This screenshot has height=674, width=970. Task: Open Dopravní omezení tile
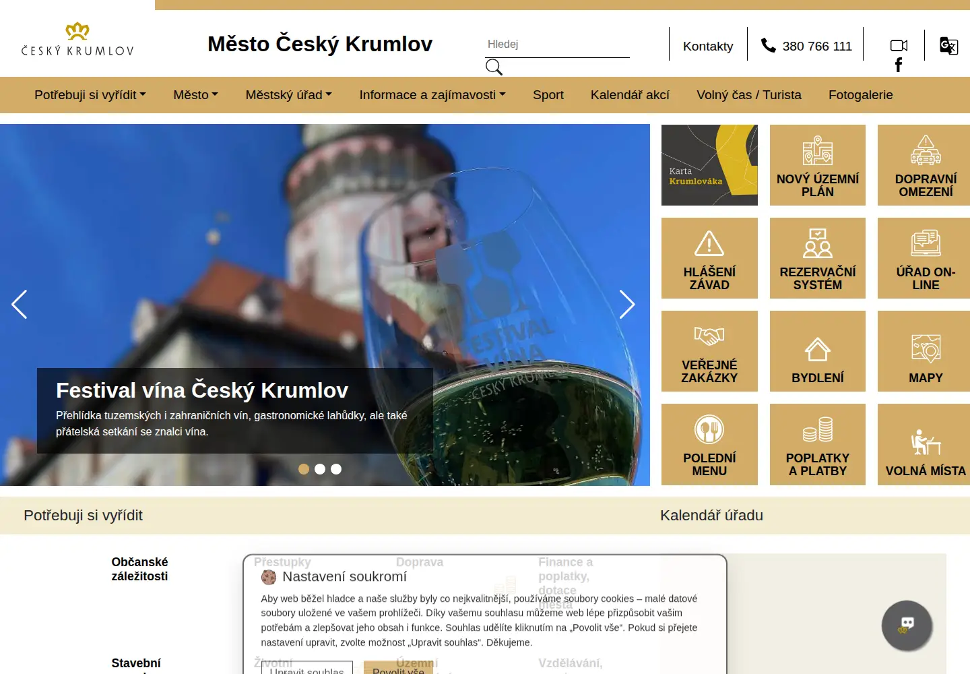pyautogui.click(x=926, y=165)
